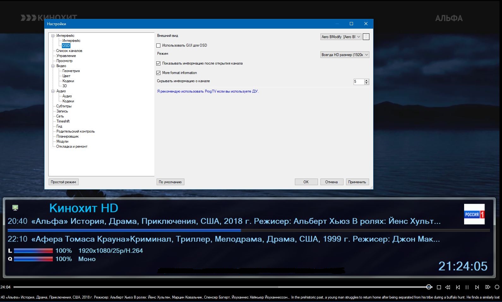Jump to previous with skip-back icon
This screenshot has height=302, width=502.
(x=458, y=287)
